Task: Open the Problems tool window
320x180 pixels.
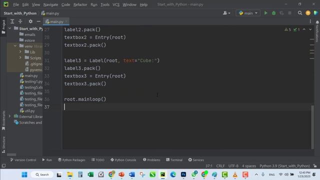Action: coord(151,160)
